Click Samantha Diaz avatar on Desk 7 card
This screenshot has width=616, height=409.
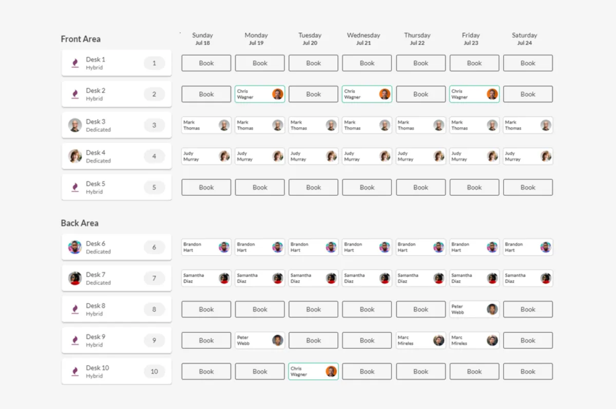[x=75, y=278]
